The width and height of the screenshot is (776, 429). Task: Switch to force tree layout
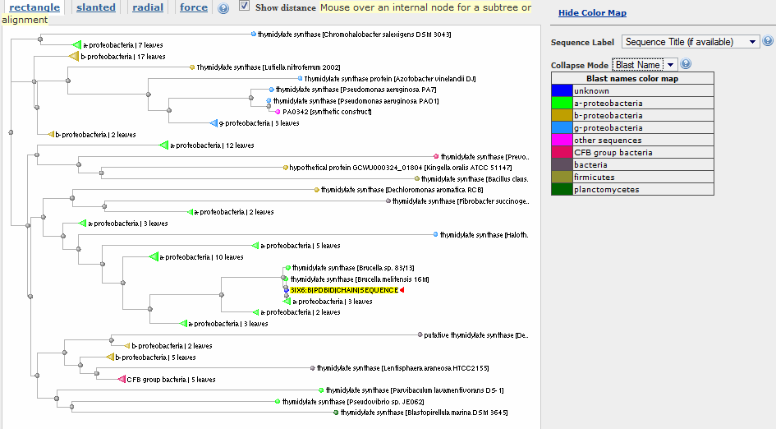coord(194,7)
